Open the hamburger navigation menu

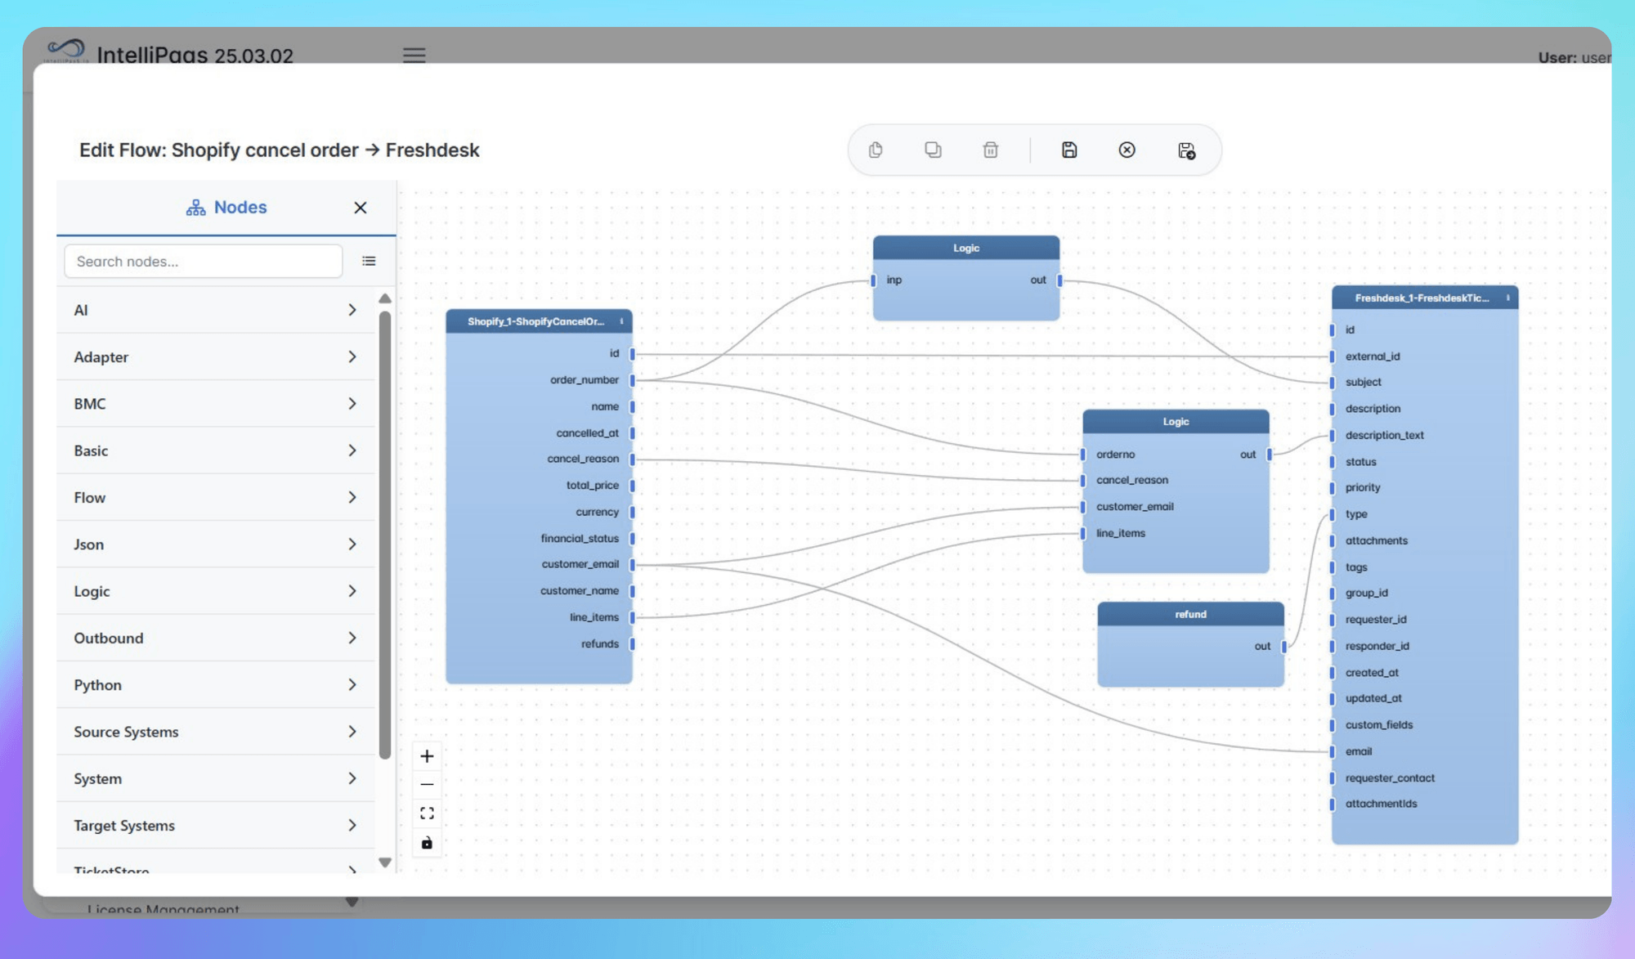coord(414,55)
